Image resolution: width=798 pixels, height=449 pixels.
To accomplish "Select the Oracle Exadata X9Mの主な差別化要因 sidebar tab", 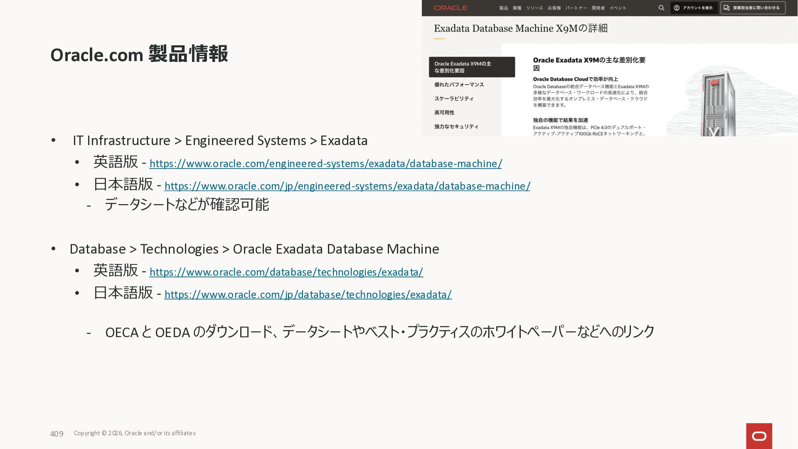I will click(x=472, y=67).
